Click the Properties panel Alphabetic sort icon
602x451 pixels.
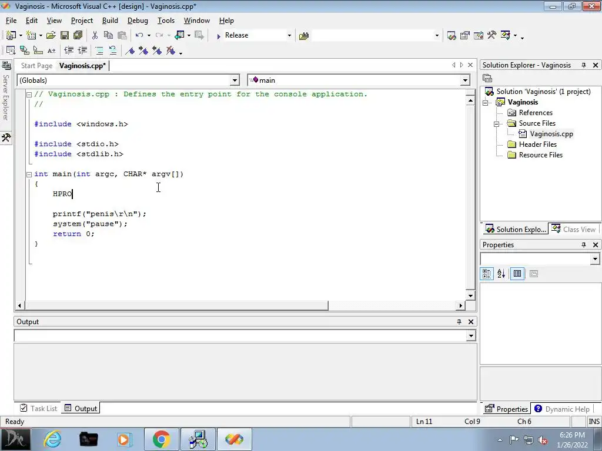tap(501, 274)
